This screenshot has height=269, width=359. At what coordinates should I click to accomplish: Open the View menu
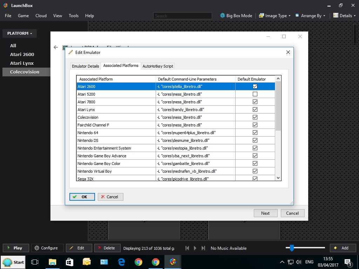coord(57,15)
